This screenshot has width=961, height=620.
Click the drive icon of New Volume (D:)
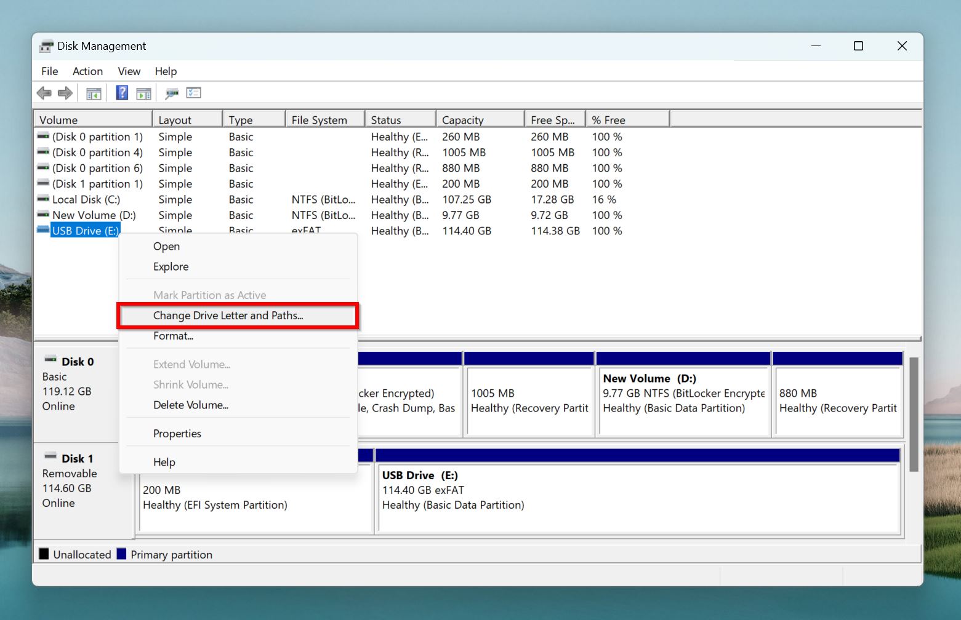pos(43,214)
